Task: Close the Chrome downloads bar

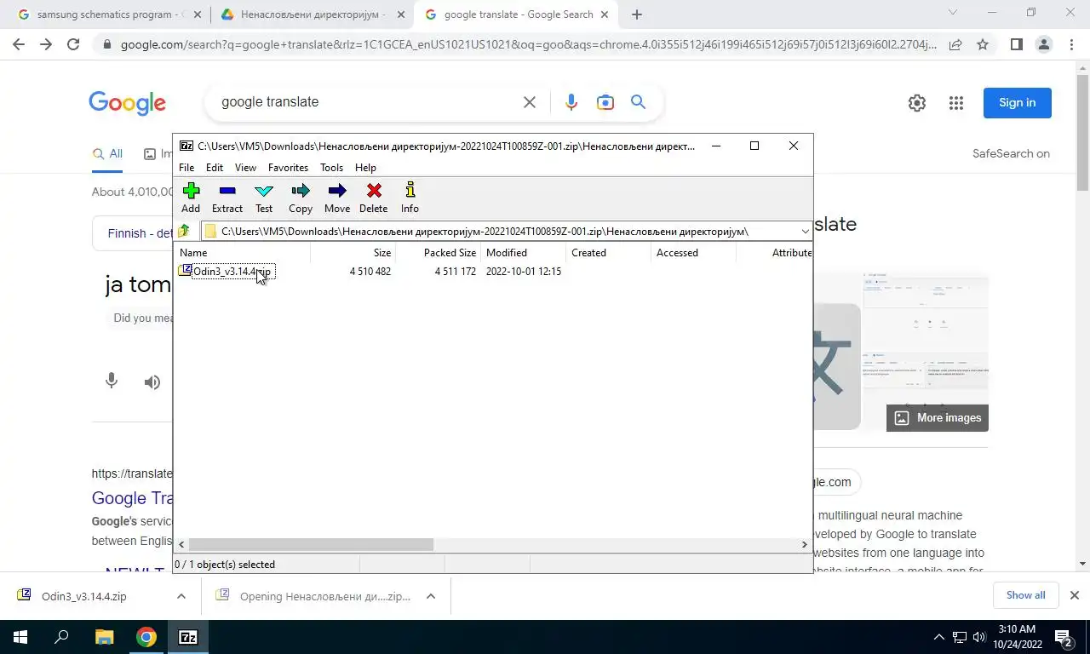Action: coord(1075,595)
